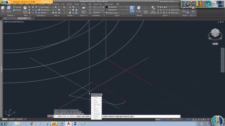This screenshot has width=225, height=126.
Task: Click the Smooth Object mesh tool
Action: pos(25,10)
